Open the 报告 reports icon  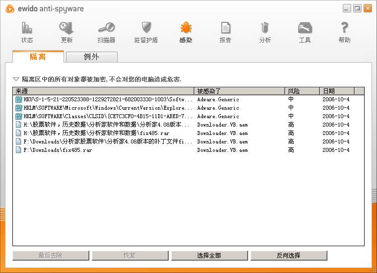click(x=226, y=28)
